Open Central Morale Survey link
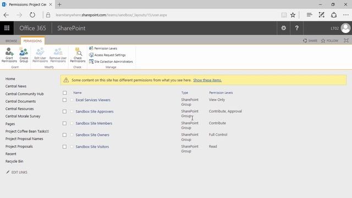352x198 pixels. (x=23, y=116)
